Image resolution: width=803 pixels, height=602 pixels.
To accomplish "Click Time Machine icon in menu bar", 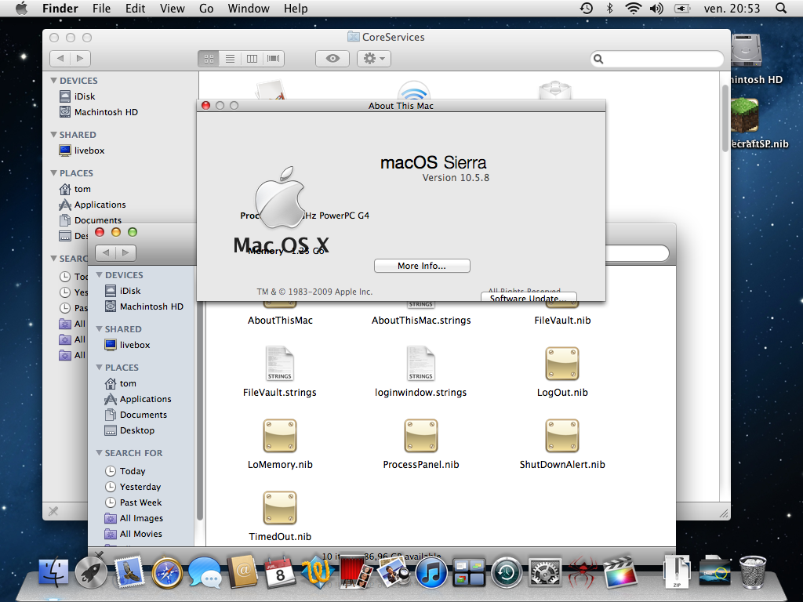I will click(x=587, y=8).
